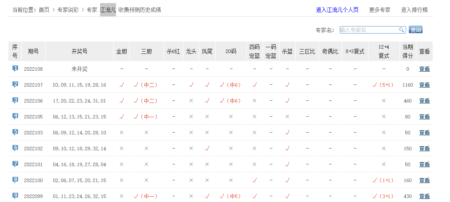Click the number 6 row badge icon
Screen dimensions: 450x202
(15, 148)
